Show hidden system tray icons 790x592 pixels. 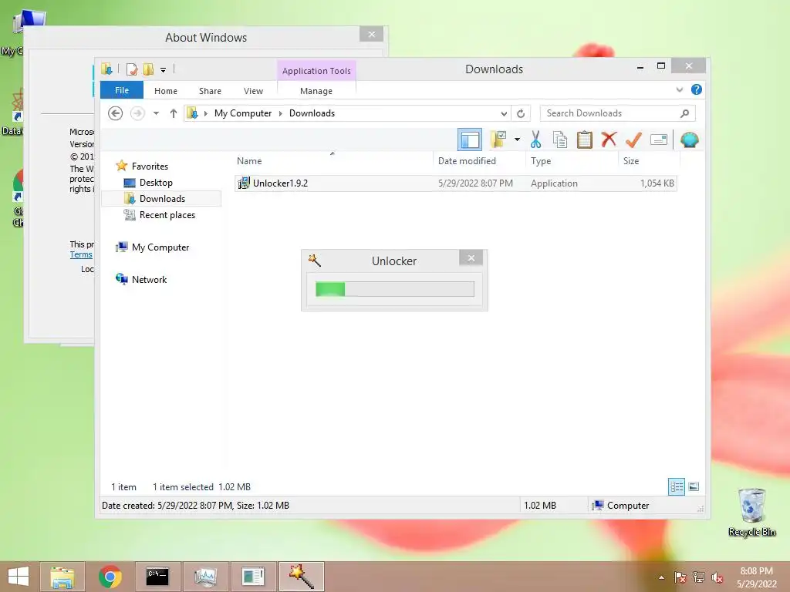(661, 577)
